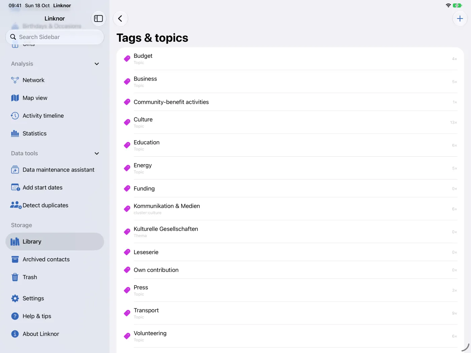Open Settings from the sidebar
This screenshot has width=471, height=353.
pyautogui.click(x=55, y=298)
